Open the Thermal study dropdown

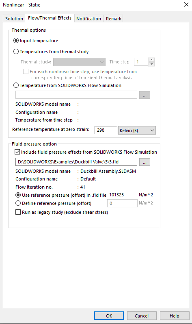(x=80, y=62)
